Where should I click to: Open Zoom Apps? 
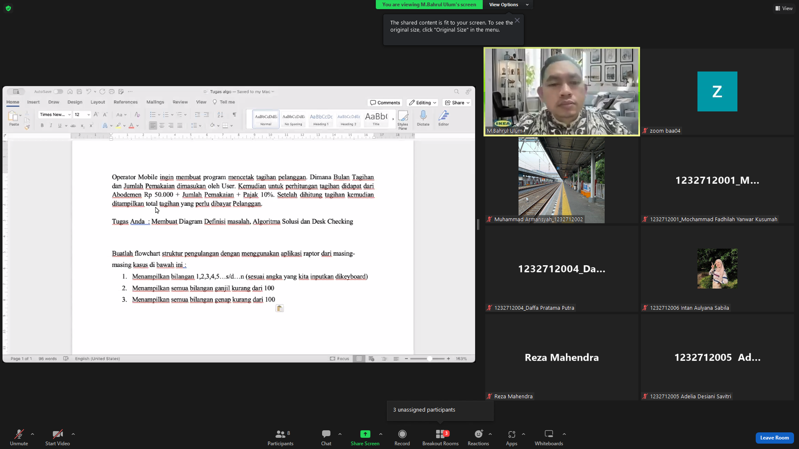coord(511,437)
